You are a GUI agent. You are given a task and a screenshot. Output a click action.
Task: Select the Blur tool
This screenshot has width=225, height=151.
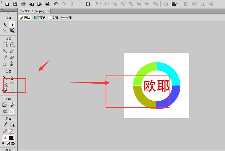pyautogui.click(x=5, y=64)
